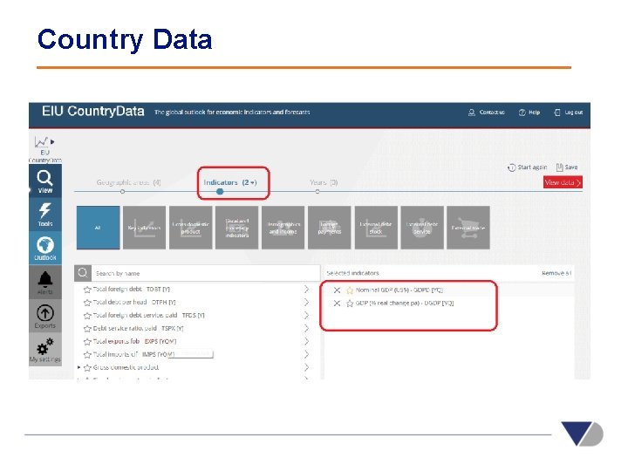Click the Save disk icon
The height and width of the screenshot is (471, 628).
(559, 167)
